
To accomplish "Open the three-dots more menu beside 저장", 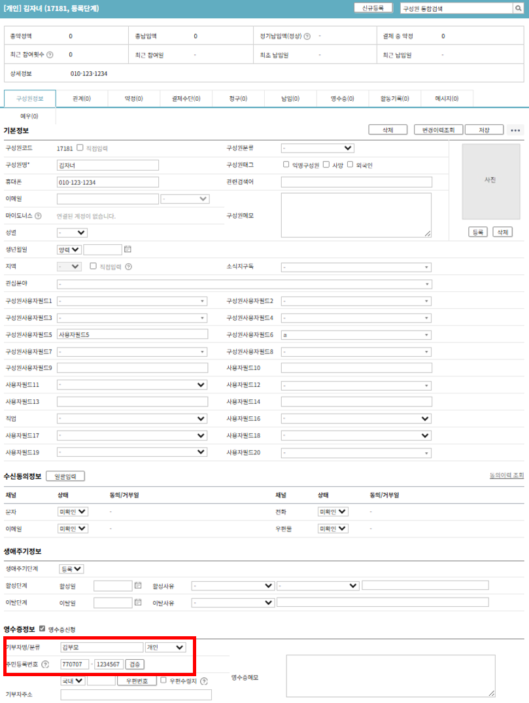I will (x=515, y=130).
